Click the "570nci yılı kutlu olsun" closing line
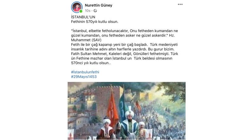 click(91, 63)
